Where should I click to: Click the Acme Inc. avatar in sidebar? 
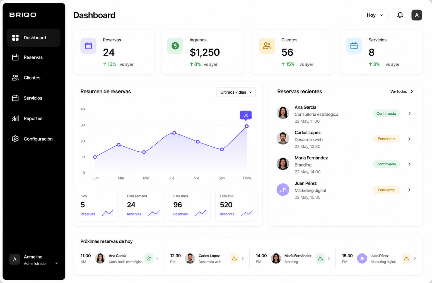[x=15, y=259]
